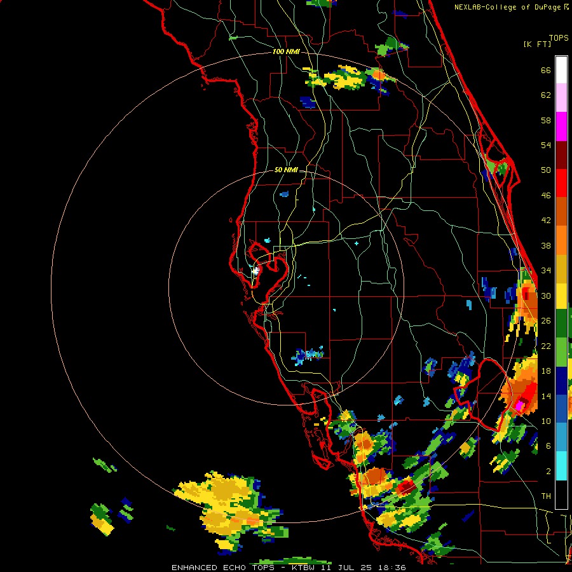Click the 66 value on the legend
The height and width of the screenshot is (572, 572).
546,70
